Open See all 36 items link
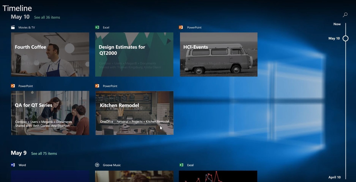 [47, 17]
